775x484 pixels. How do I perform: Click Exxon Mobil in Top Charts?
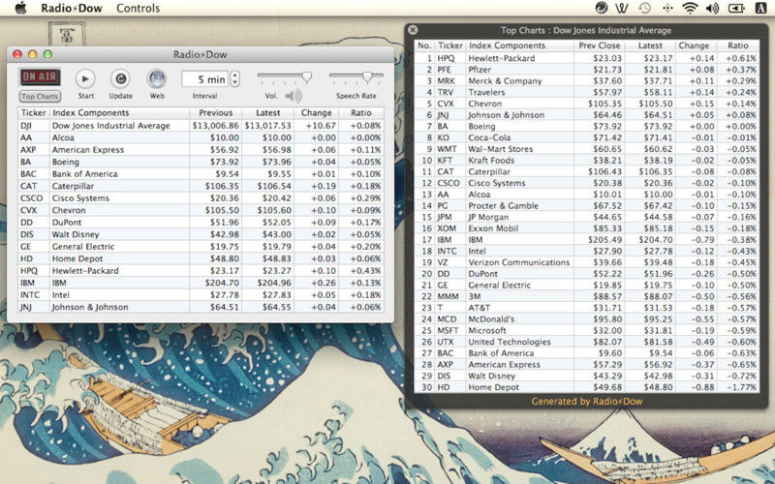click(x=493, y=228)
